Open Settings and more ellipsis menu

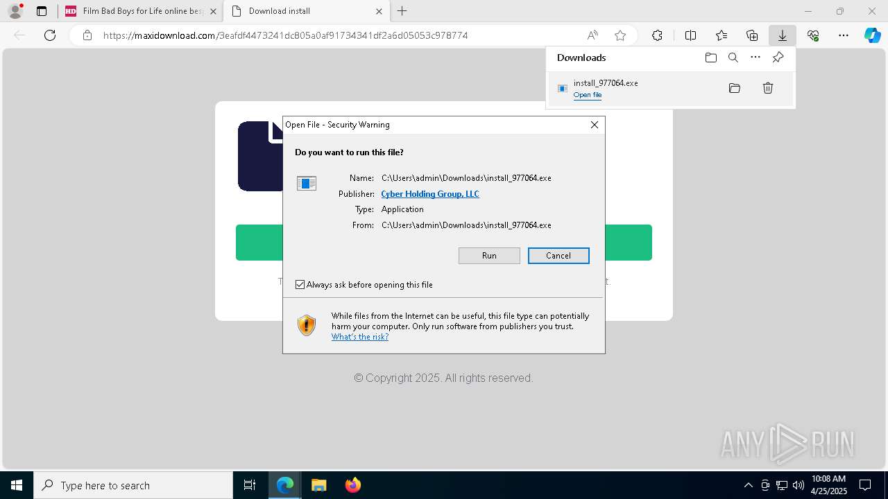tap(844, 35)
